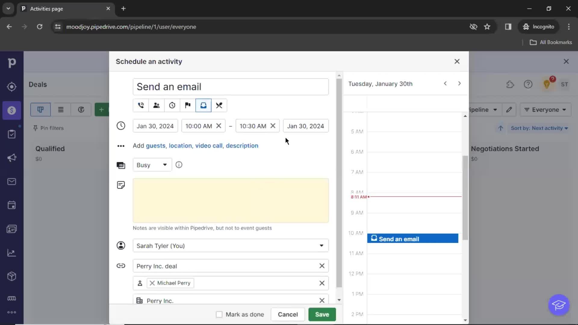578x325 pixels.
Task: Clear the 10:00 AM start time
Action: [x=219, y=126]
